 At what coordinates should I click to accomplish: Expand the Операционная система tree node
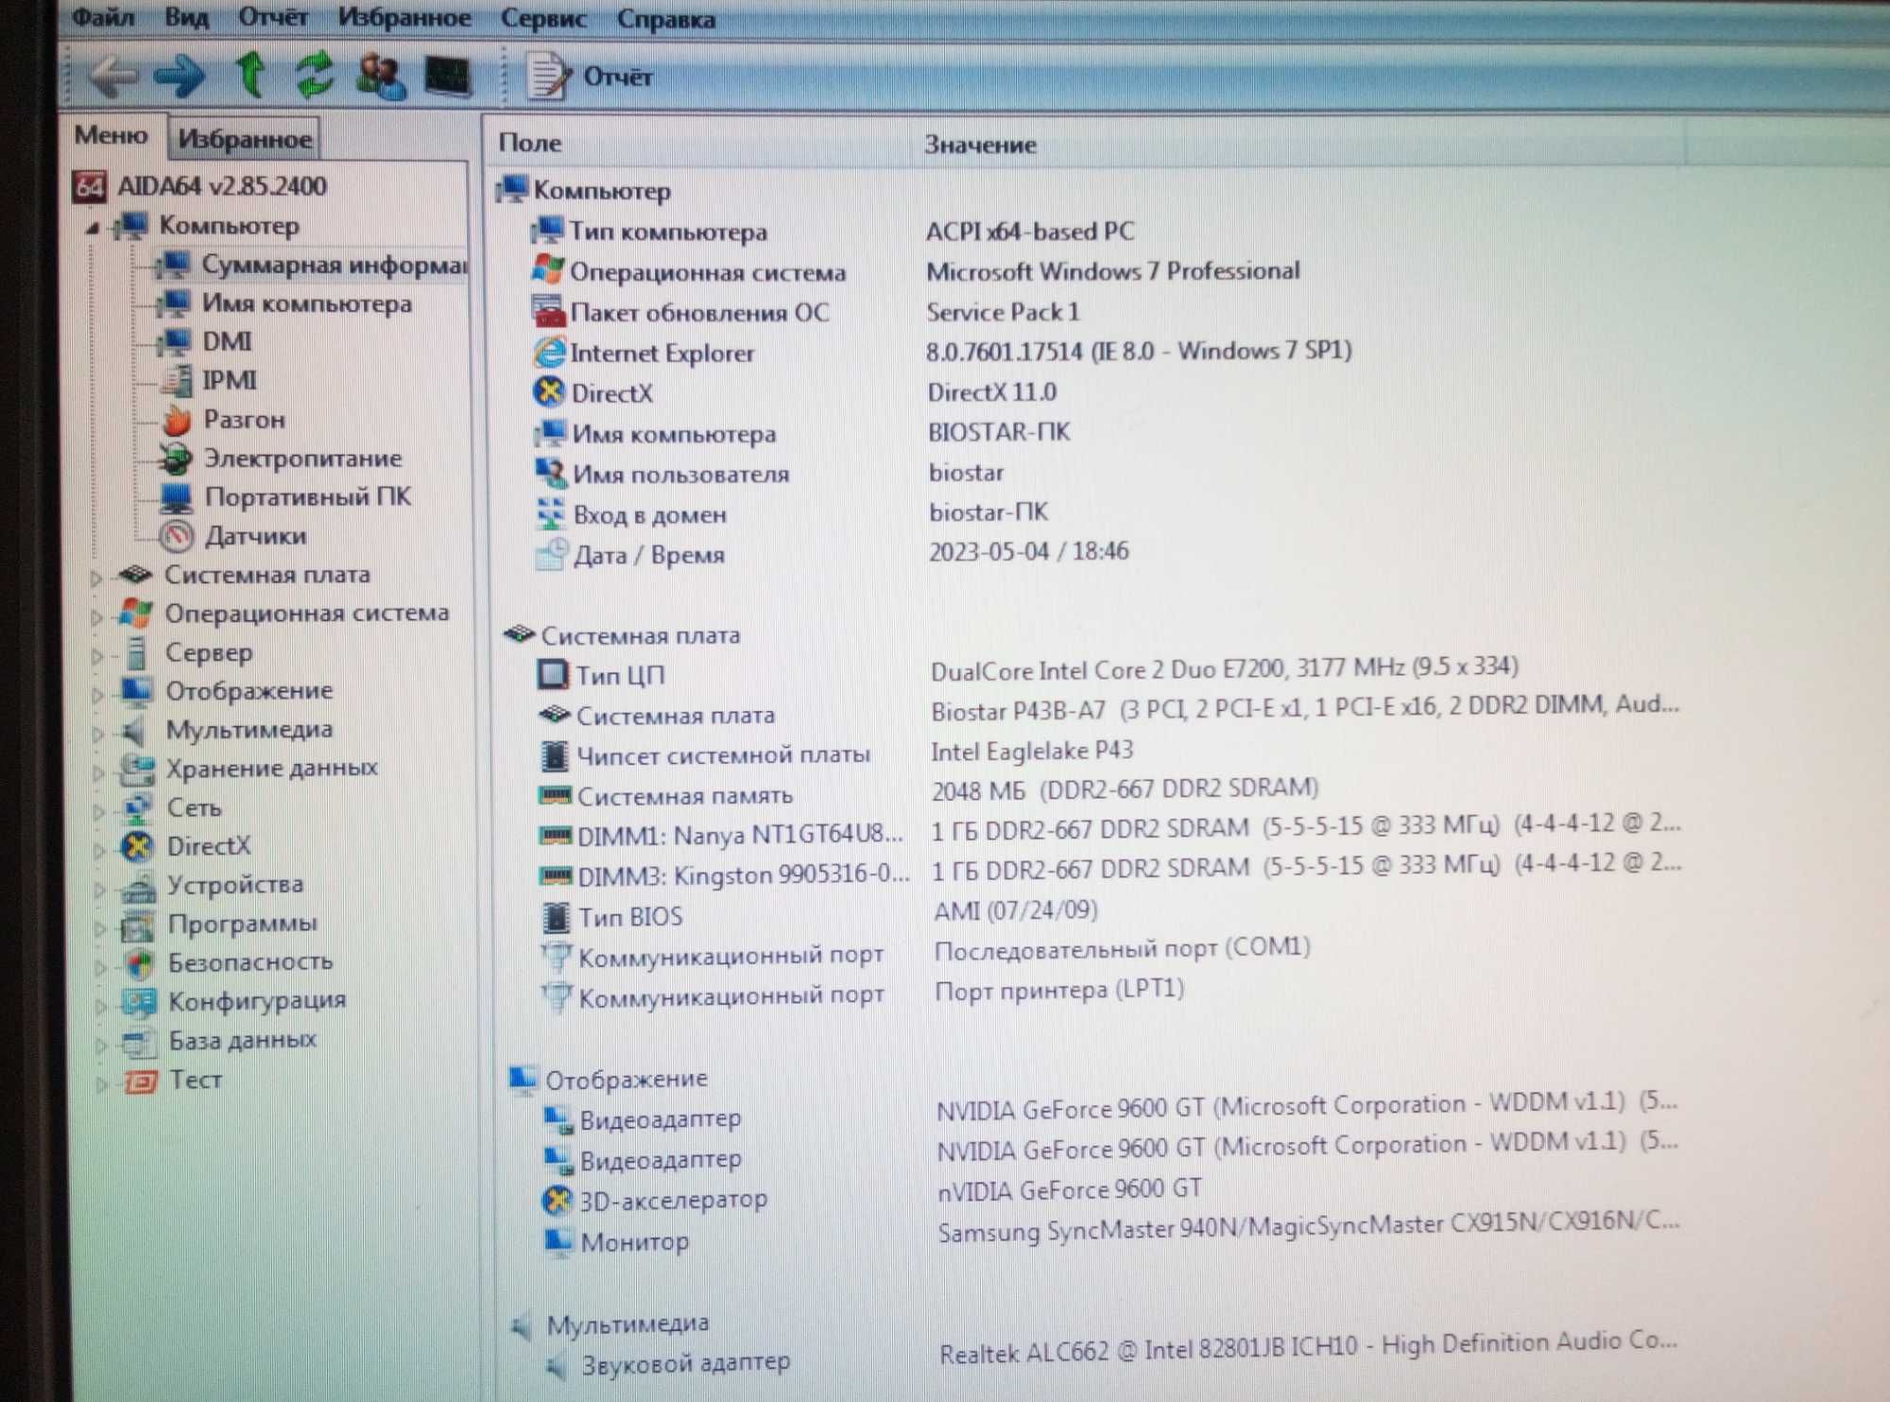[x=95, y=616]
